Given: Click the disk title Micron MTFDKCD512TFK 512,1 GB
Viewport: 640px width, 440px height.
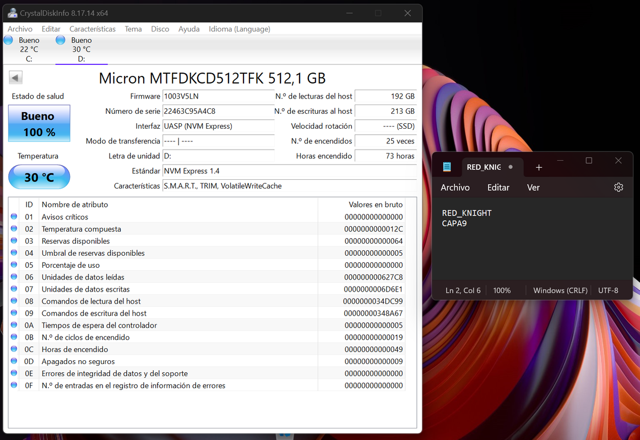Looking at the screenshot, I should coord(212,78).
